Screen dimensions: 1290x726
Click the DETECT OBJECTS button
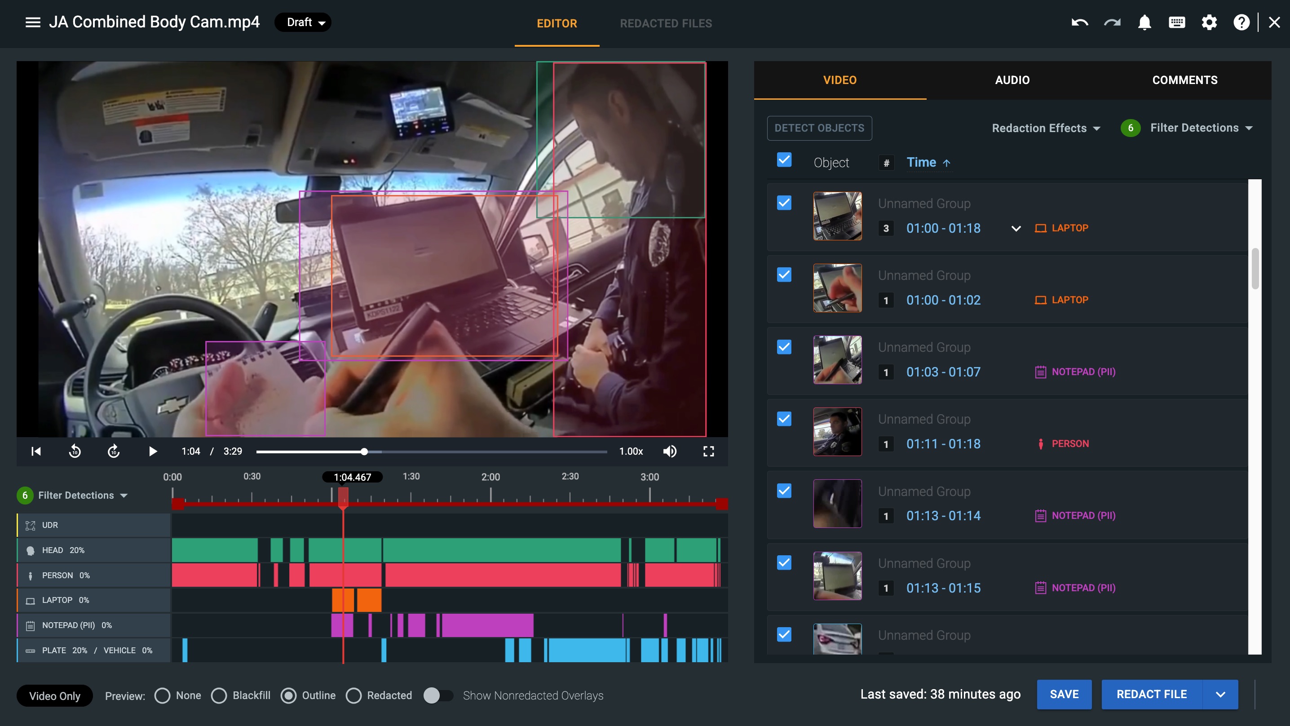coord(819,128)
